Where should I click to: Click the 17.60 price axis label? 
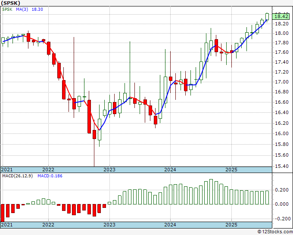point(282,52)
